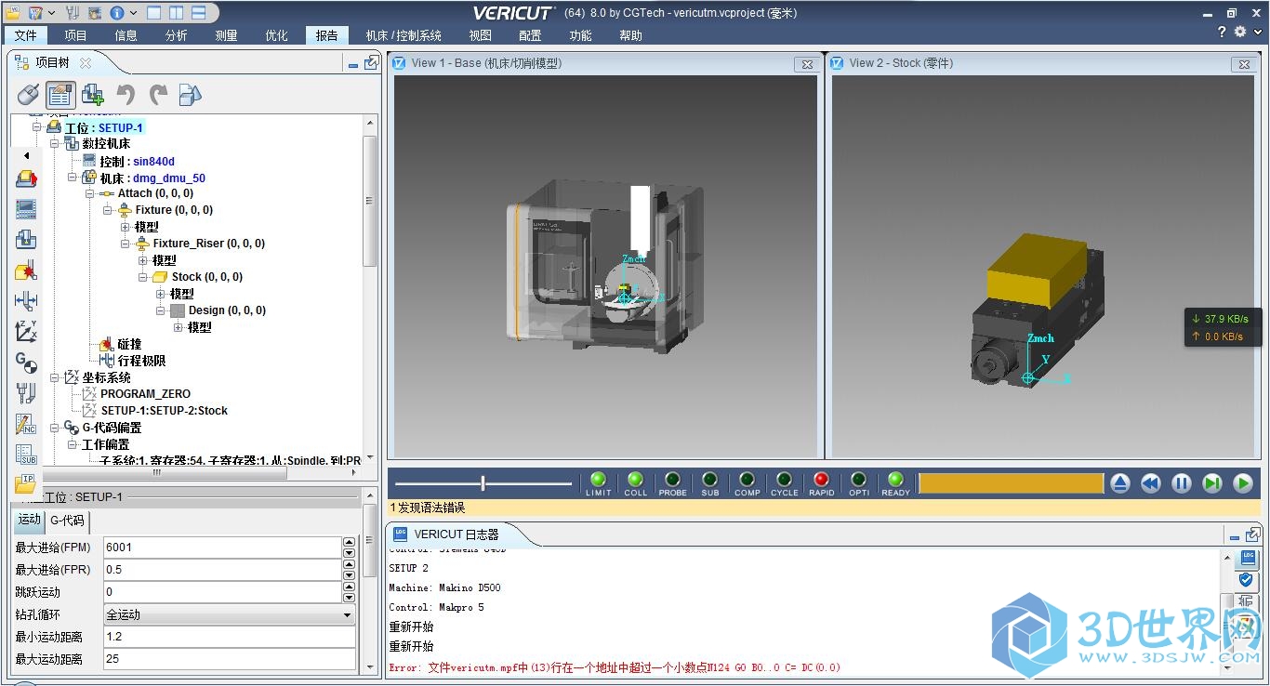Open the 分析 menu
1270x686 pixels.
pyautogui.click(x=177, y=35)
